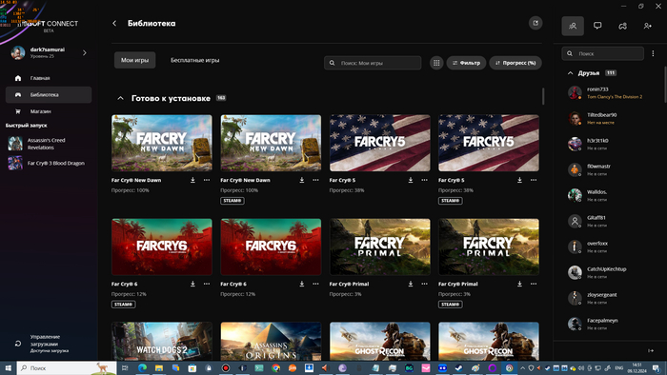Open the Watch Dogs 2 game thumbnail
This screenshot has height=375, width=667.
162,341
